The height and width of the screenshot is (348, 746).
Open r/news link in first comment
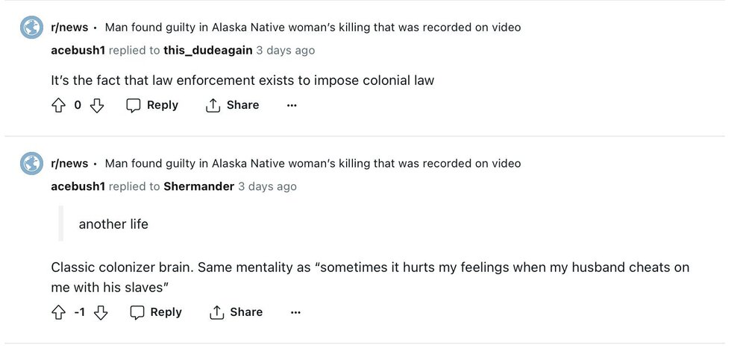(x=69, y=28)
